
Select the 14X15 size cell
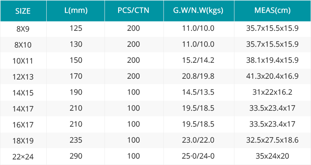point(23,93)
